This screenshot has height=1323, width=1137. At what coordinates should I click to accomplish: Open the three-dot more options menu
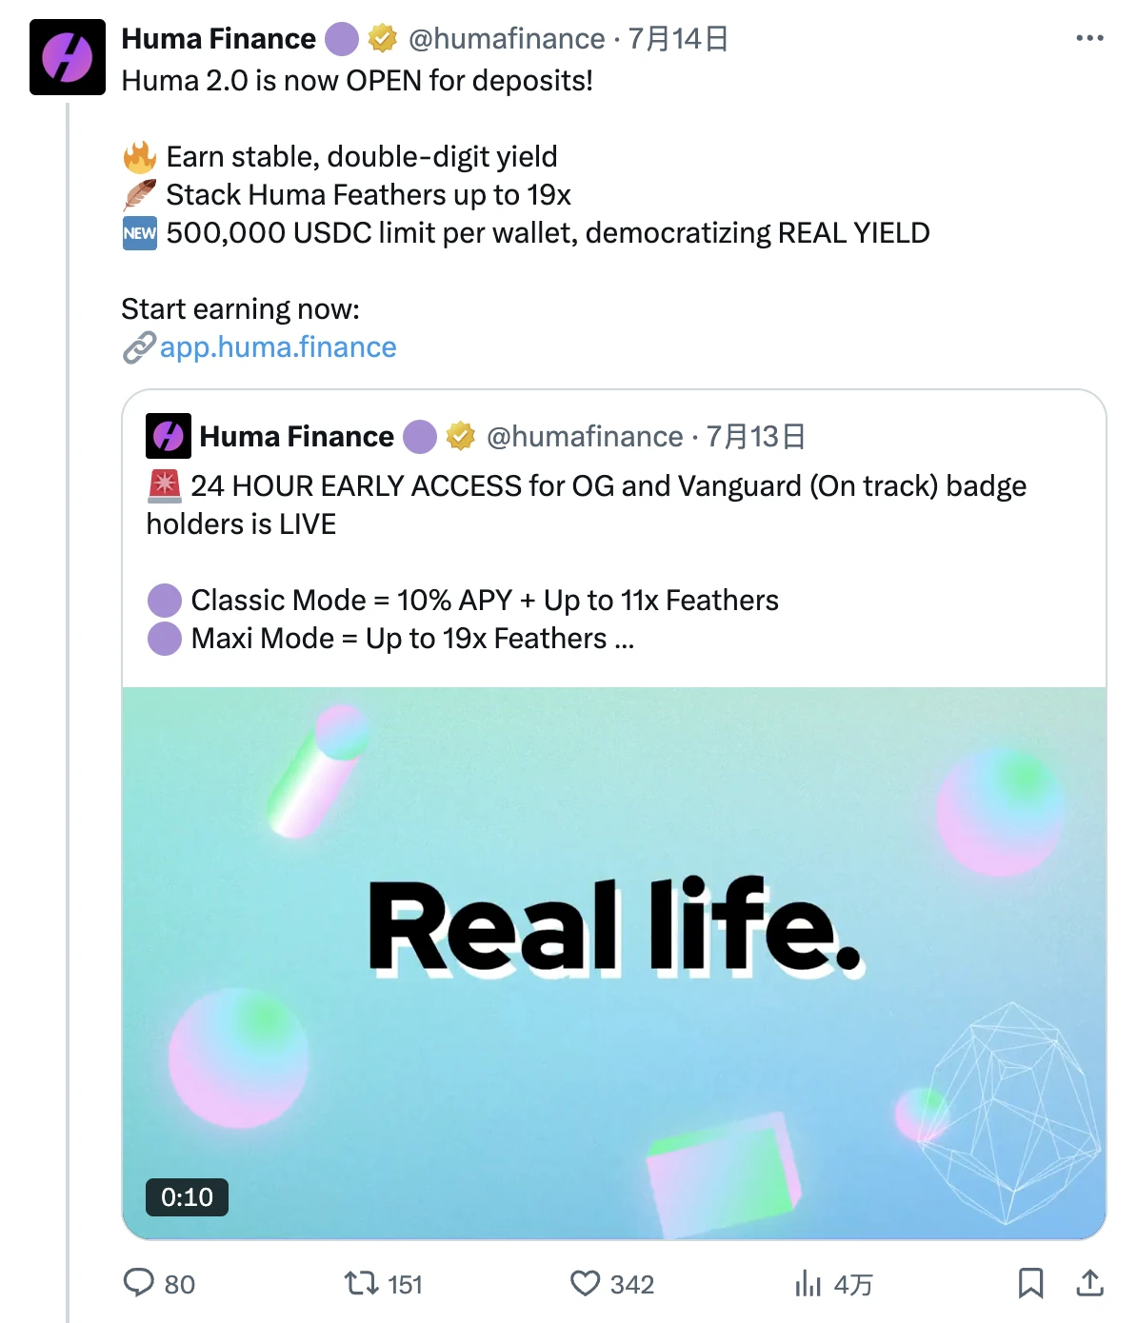coord(1089,38)
